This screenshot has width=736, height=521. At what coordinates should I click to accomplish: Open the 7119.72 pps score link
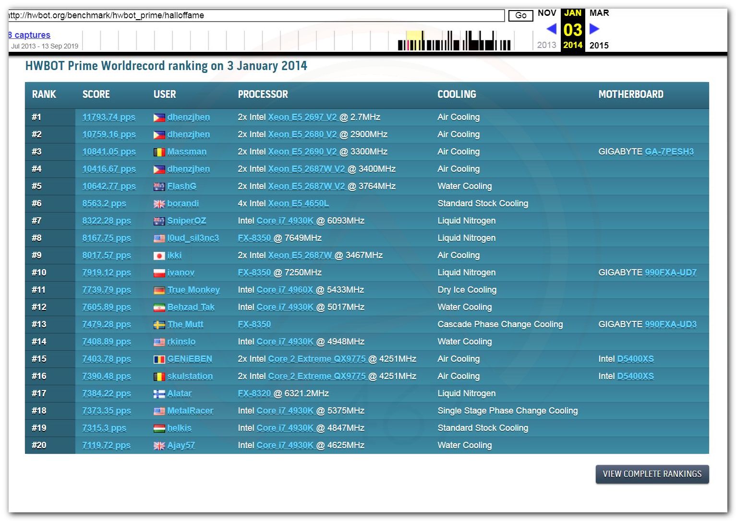tap(106, 445)
